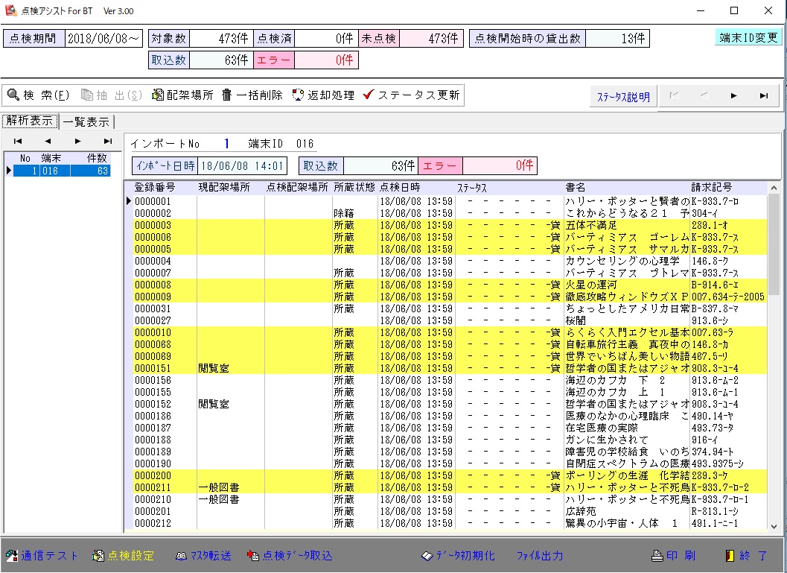Image resolution: width=787 pixels, height=573 pixels.
Task: Select row 0000187 在宅医療の実際
Action: tap(450, 428)
